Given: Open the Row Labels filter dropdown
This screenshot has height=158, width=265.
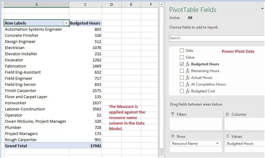Looking at the screenshot, I should 66,23.
